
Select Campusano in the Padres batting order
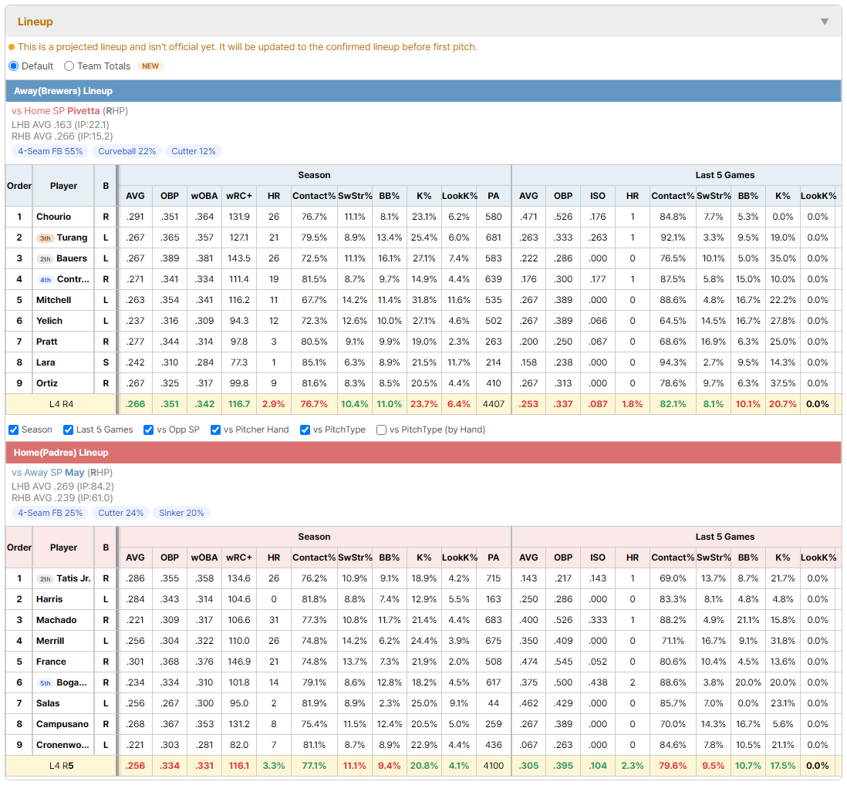click(62, 725)
